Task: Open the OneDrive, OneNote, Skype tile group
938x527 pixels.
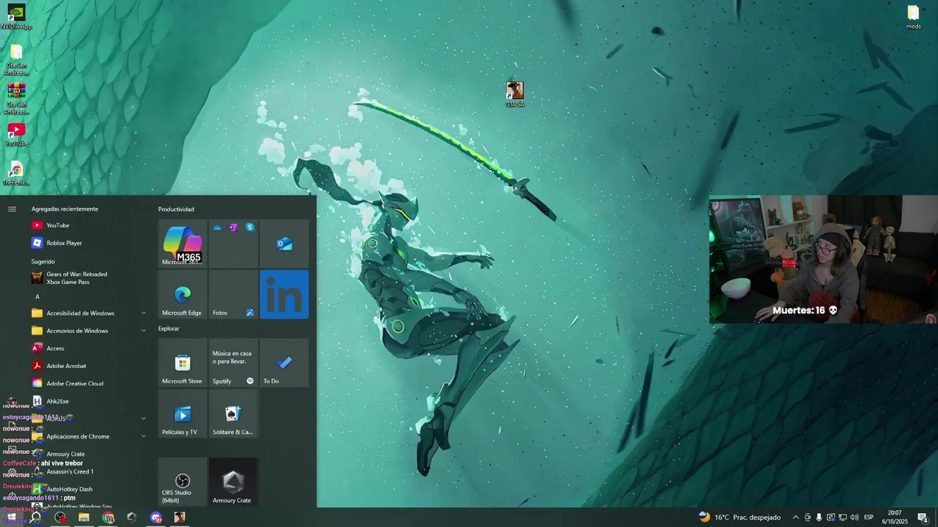Action: tap(233, 244)
